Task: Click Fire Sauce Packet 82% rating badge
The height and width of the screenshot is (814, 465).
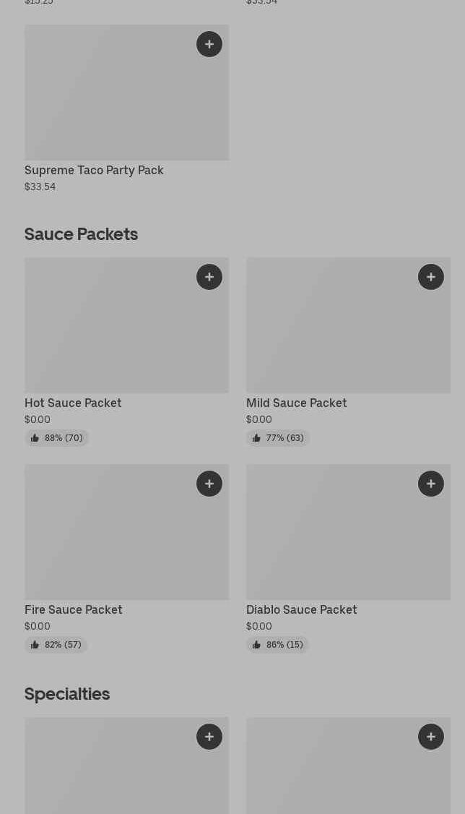Action: coord(56,645)
